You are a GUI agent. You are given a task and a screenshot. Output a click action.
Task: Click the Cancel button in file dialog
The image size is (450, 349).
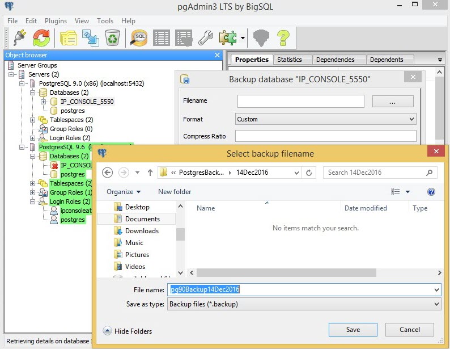click(x=410, y=330)
